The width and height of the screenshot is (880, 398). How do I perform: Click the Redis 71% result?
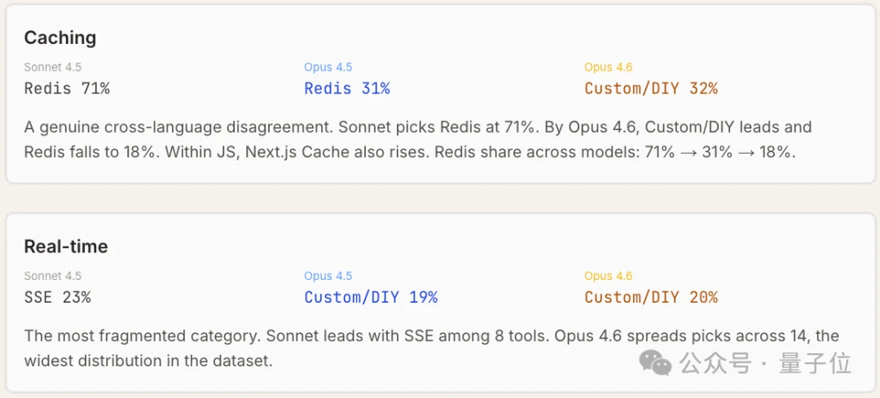click(67, 89)
